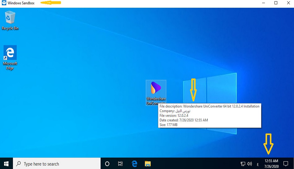Image resolution: width=294 pixels, height=169 pixels.
Task: Switch the Arabic input language indicator
Action: tap(258, 164)
